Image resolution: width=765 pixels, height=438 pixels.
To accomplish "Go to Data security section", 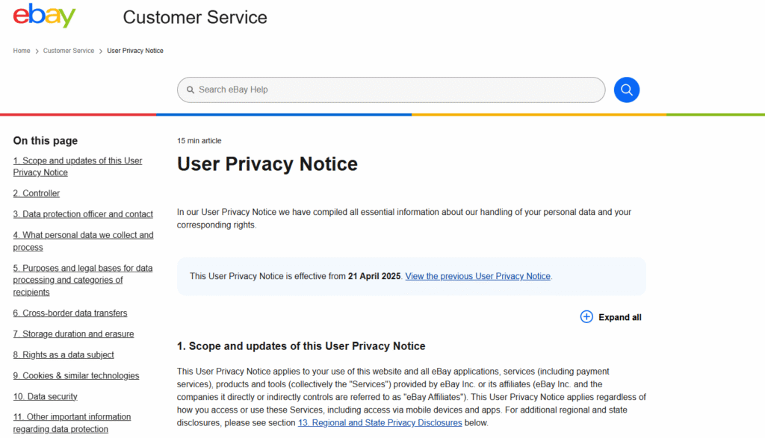I will (x=45, y=397).
